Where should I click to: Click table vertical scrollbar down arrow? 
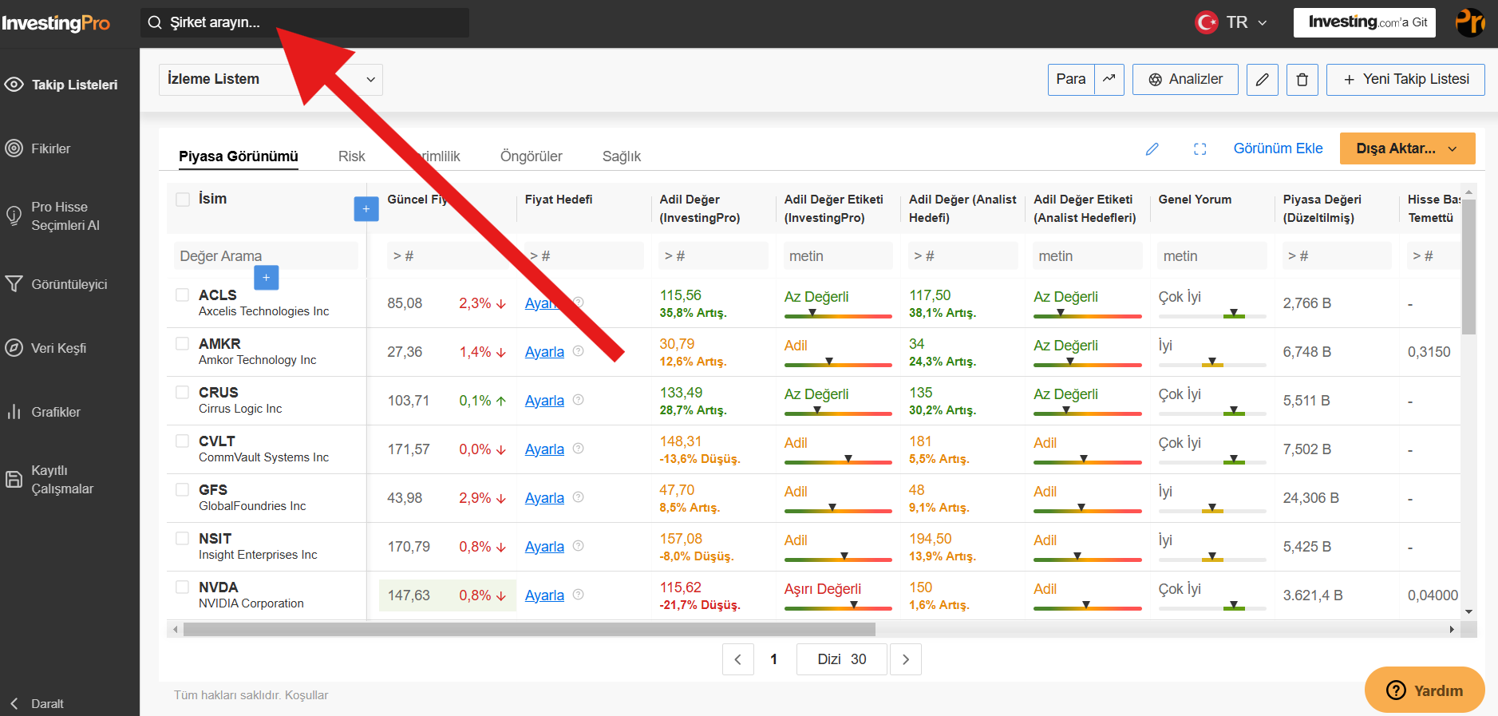click(1469, 611)
